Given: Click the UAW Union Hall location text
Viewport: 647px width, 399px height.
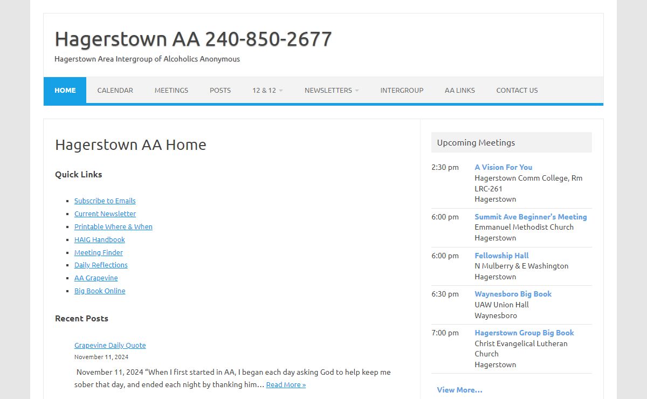Looking at the screenshot, I should tap(501, 305).
